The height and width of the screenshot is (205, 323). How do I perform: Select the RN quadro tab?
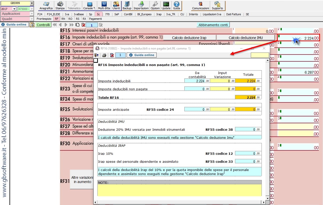click(x=63, y=19)
